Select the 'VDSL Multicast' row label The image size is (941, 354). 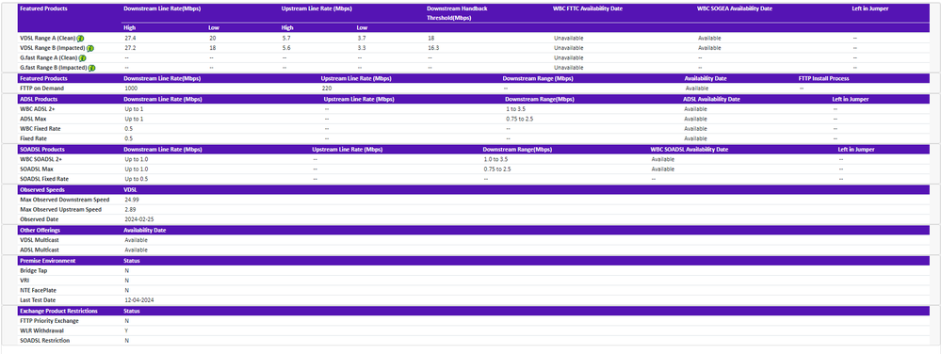(x=41, y=239)
